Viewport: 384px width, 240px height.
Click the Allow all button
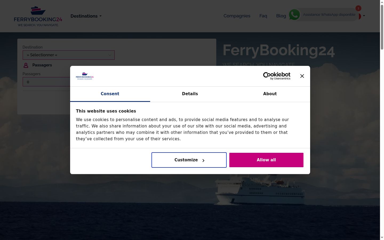coord(266,160)
